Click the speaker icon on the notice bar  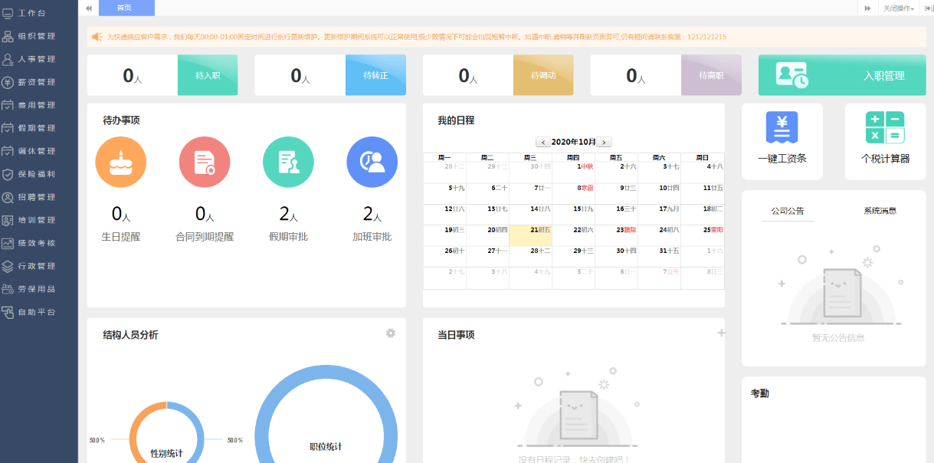pyautogui.click(x=97, y=36)
